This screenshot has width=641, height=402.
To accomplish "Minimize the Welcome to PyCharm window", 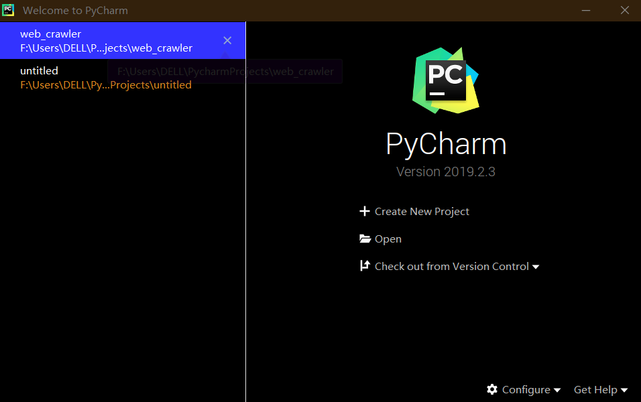I will click(586, 10).
